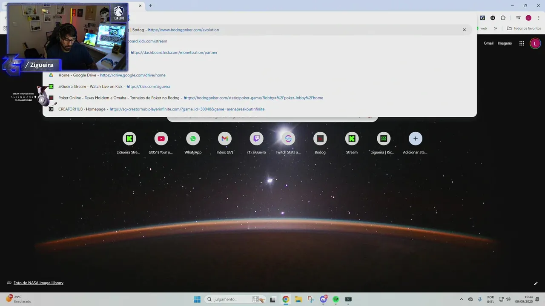Open Spotify from the taskbar
Image resolution: width=545 pixels, height=306 pixels.
pos(336,299)
